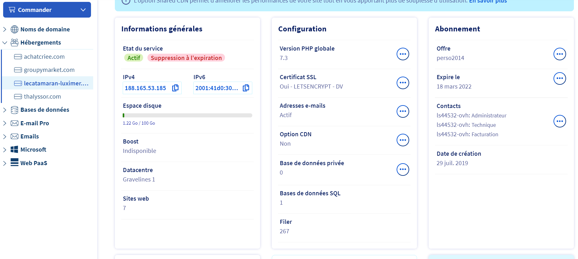Open actions menu for Base de données privée
578x259 pixels.
403,170
